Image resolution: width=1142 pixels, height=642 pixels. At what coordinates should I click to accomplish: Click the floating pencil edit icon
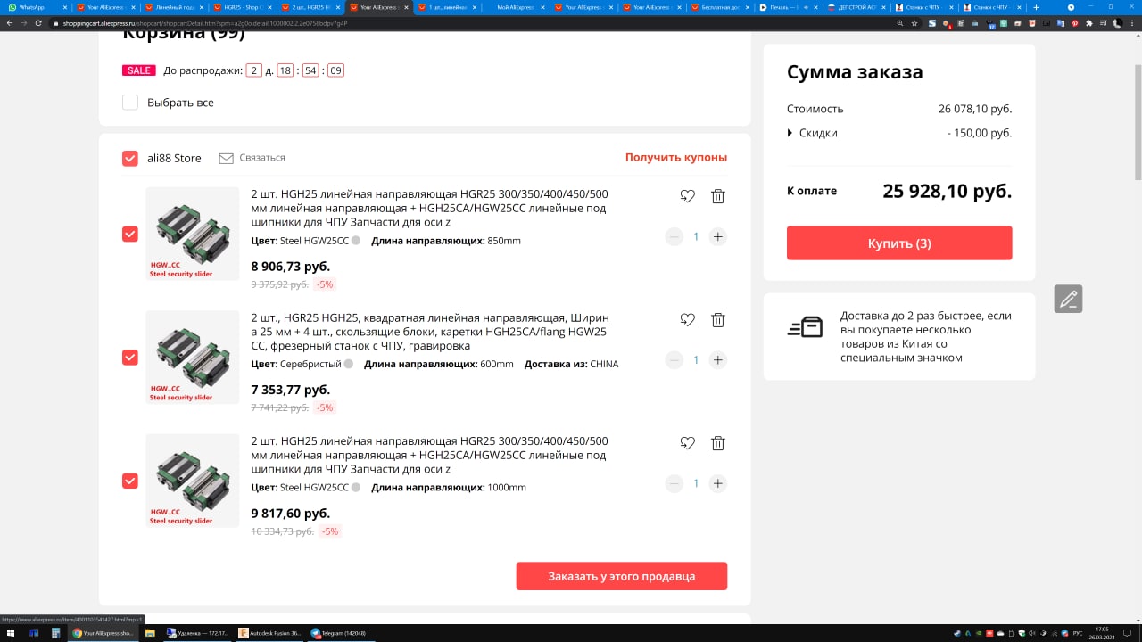click(x=1068, y=298)
